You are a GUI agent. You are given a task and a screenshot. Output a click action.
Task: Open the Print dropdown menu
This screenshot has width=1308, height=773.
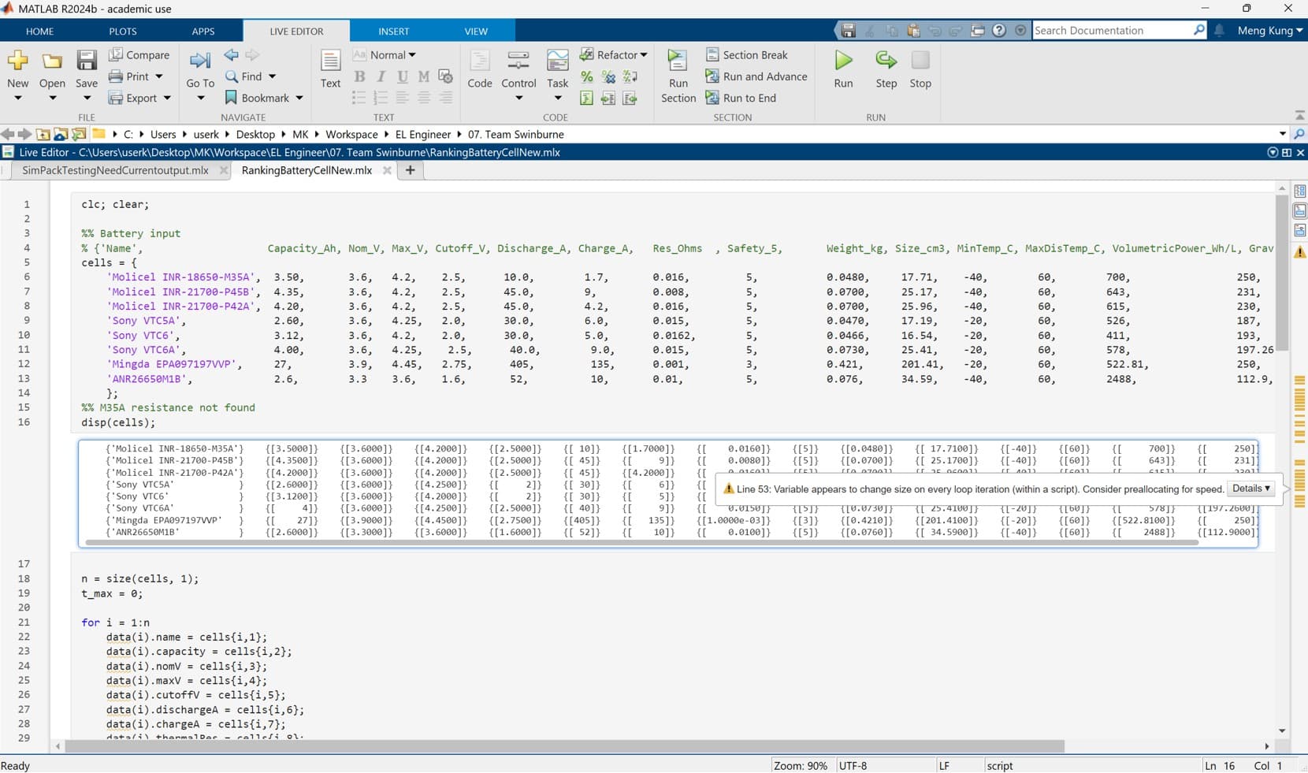point(159,76)
